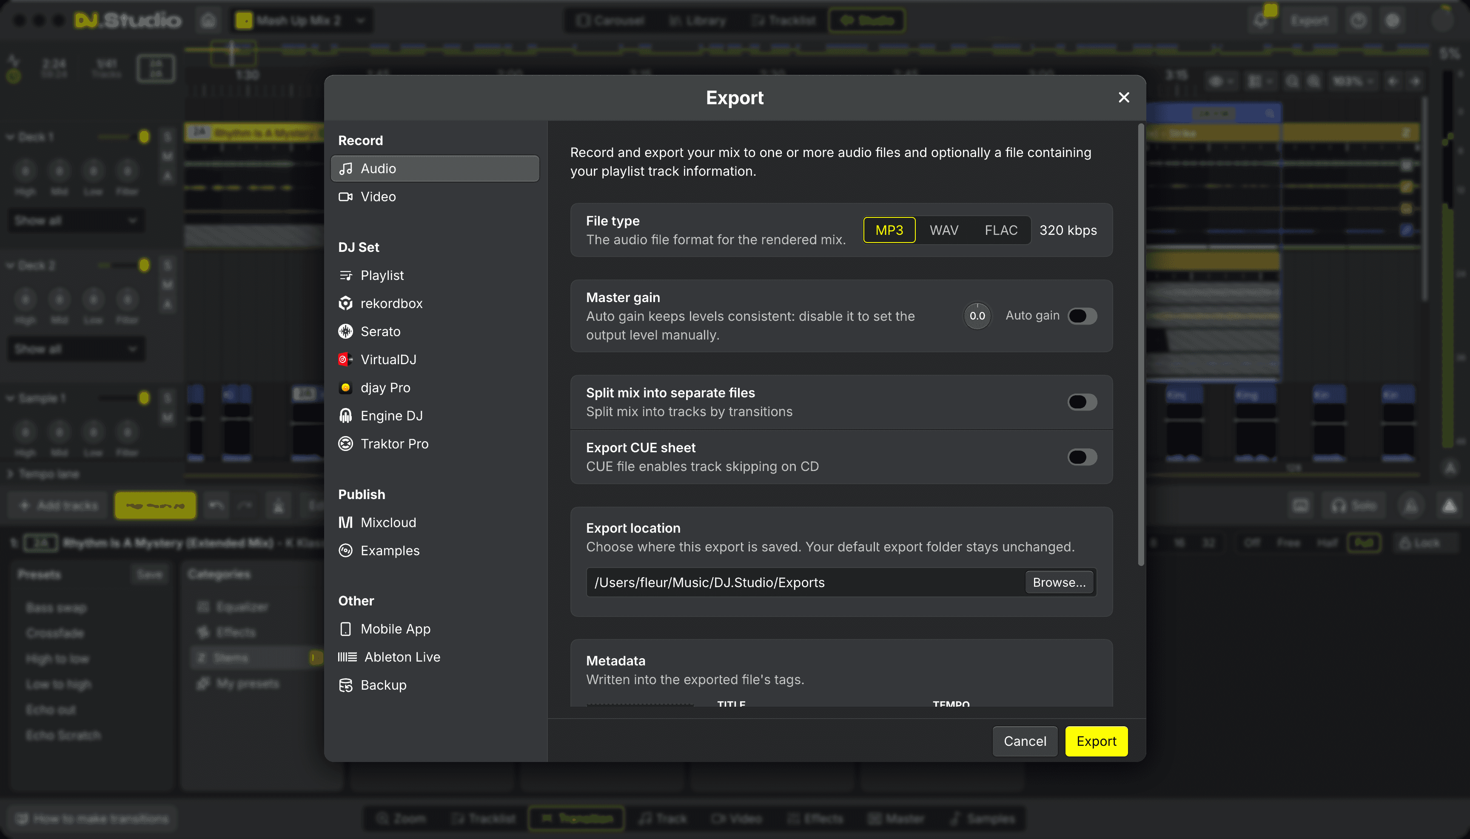Click the Export button in top bar

(1309, 21)
